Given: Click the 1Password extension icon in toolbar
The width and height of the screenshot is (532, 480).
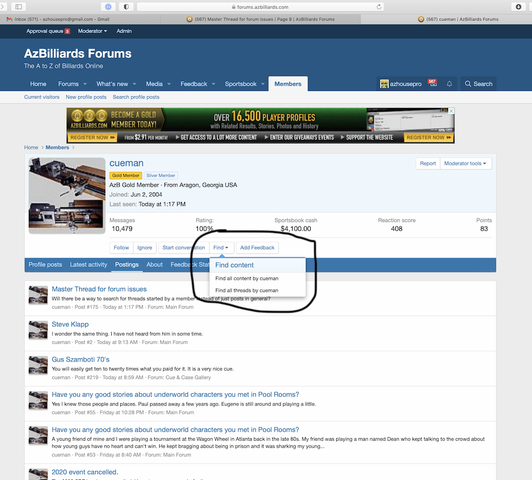Looking at the screenshot, I should coord(108,6).
